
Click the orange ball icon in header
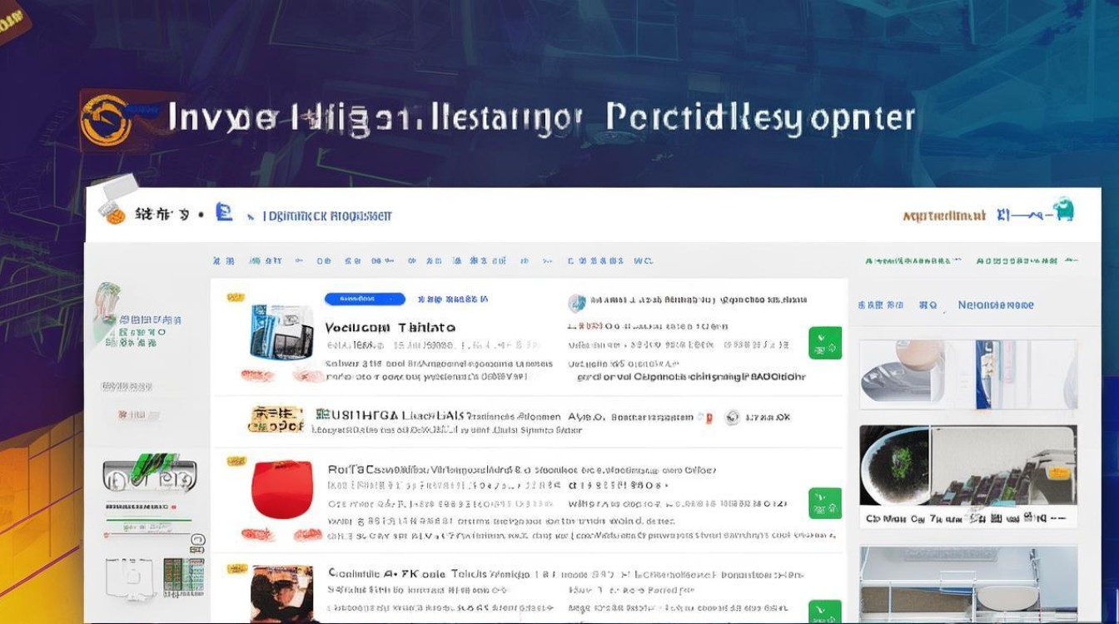117,215
